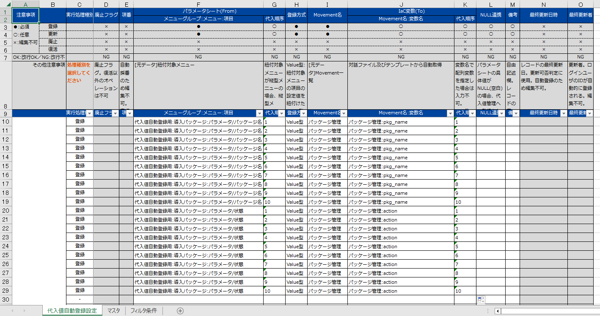Add a new sheet with plus icon

click(180, 311)
